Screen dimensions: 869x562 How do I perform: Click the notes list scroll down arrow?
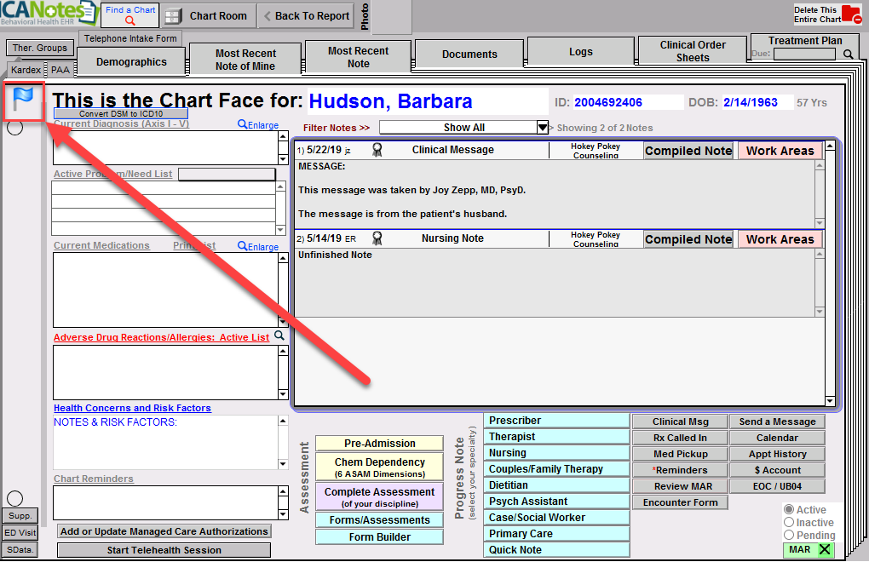pyautogui.click(x=830, y=400)
